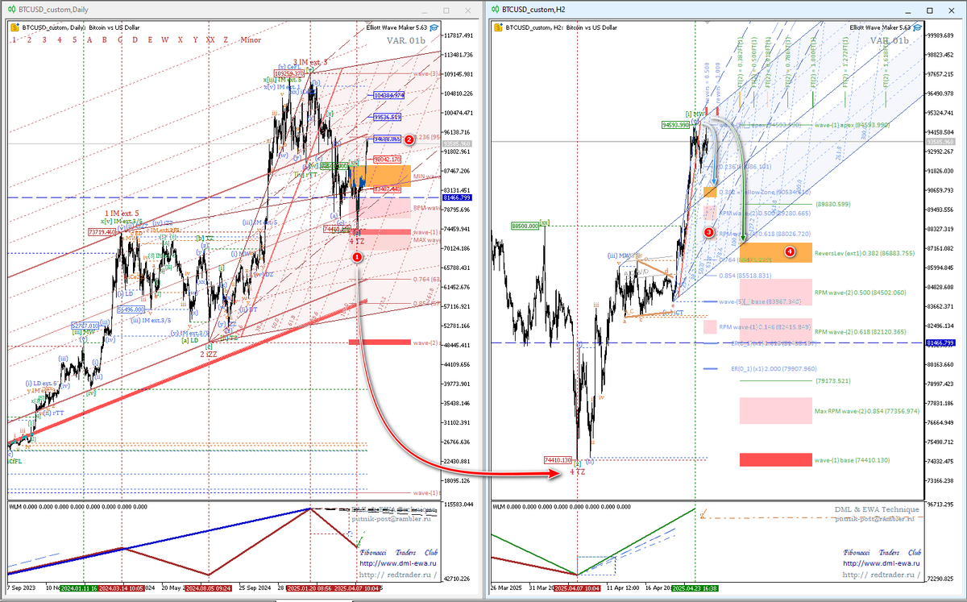Click the gray chart shift triangle atop the Daily chart

tap(367, 23)
